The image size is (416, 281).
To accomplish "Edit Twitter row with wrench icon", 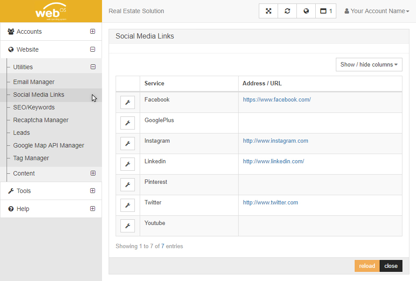I will point(127,205).
